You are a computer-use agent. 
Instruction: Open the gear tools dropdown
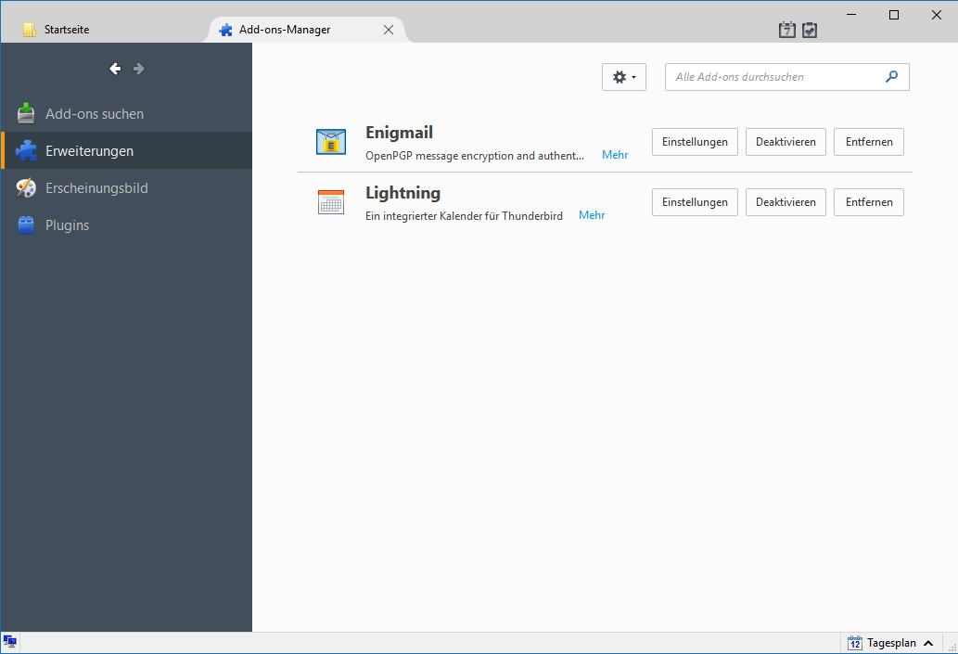pos(624,77)
